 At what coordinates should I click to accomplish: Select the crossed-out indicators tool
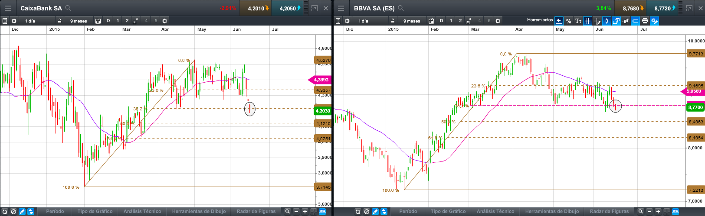pyautogui.click(x=626, y=21)
